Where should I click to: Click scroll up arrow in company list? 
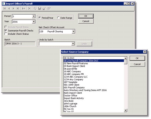click(126, 58)
